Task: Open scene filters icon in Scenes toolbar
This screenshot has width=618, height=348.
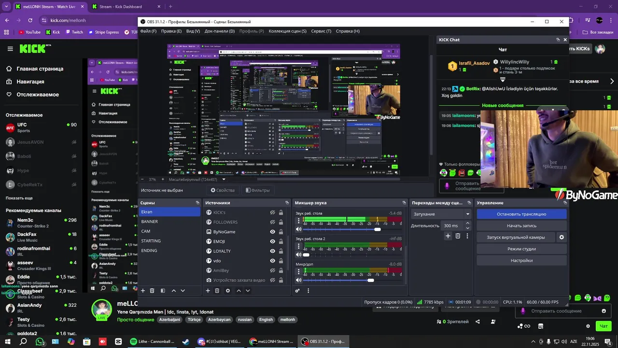Action: pos(163,290)
